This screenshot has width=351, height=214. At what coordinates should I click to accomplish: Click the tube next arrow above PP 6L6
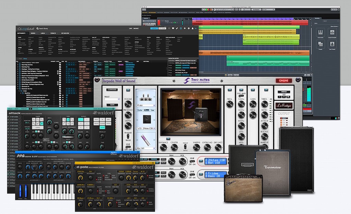coord(154,97)
